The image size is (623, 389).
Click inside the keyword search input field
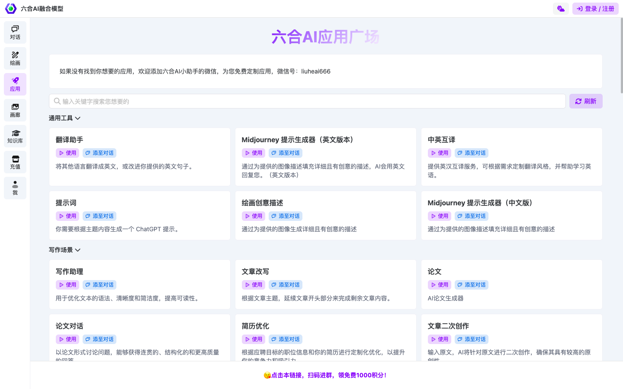click(x=260, y=101)
